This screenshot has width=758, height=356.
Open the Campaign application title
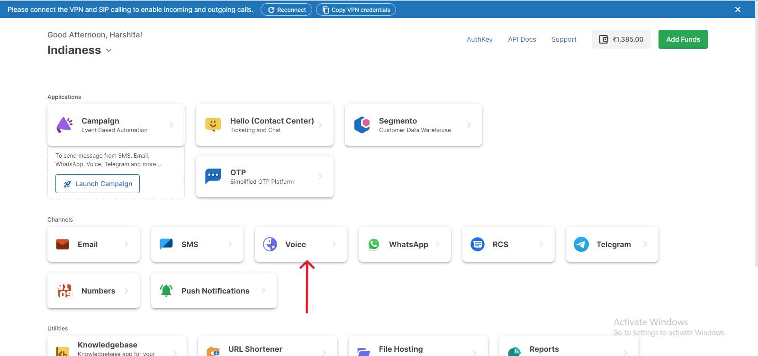(100, 121)
